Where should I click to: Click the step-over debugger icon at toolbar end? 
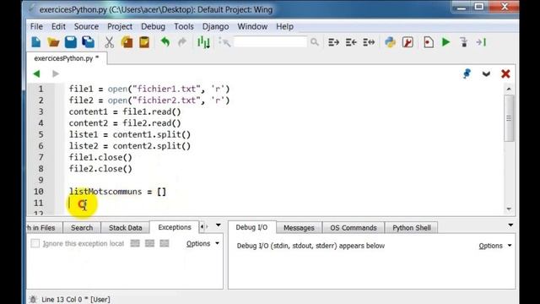(x=481, y=42)
